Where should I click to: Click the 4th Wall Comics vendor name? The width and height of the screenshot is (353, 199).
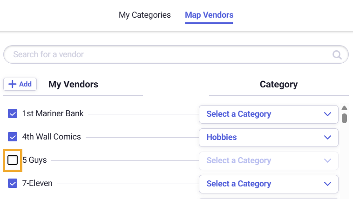point(52,137)
